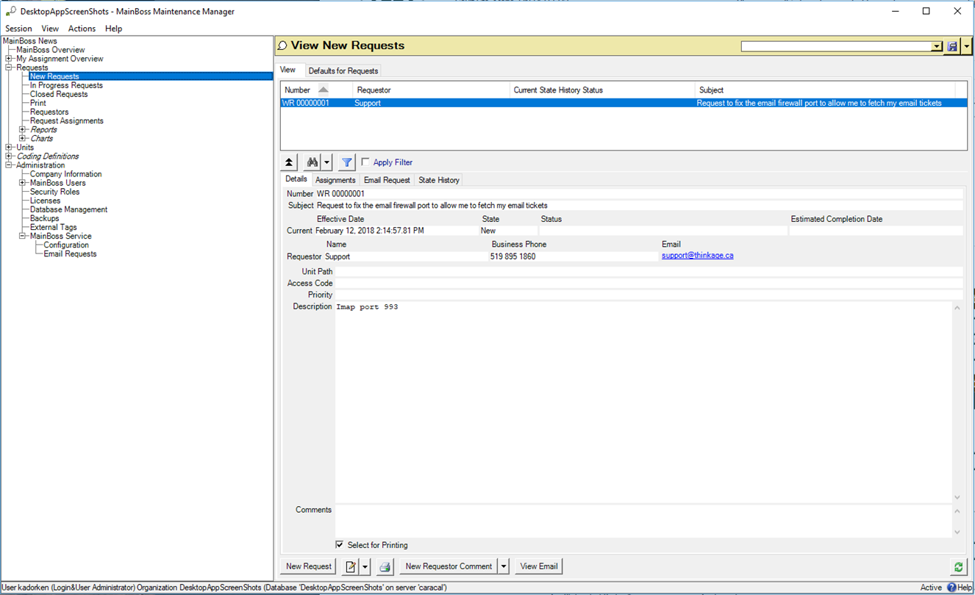Open Database Management in the tree
The width and height of the screenshot is (975, 595).
tap(69, 209)
